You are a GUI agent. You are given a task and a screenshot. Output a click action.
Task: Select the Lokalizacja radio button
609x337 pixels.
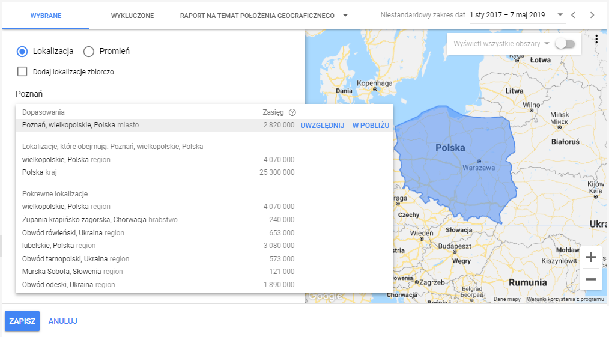[22, 51]
